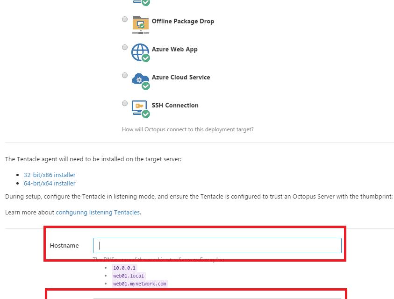Click the Offline Package Drop label
394x299 pixels.
click(x=183, y=21)
